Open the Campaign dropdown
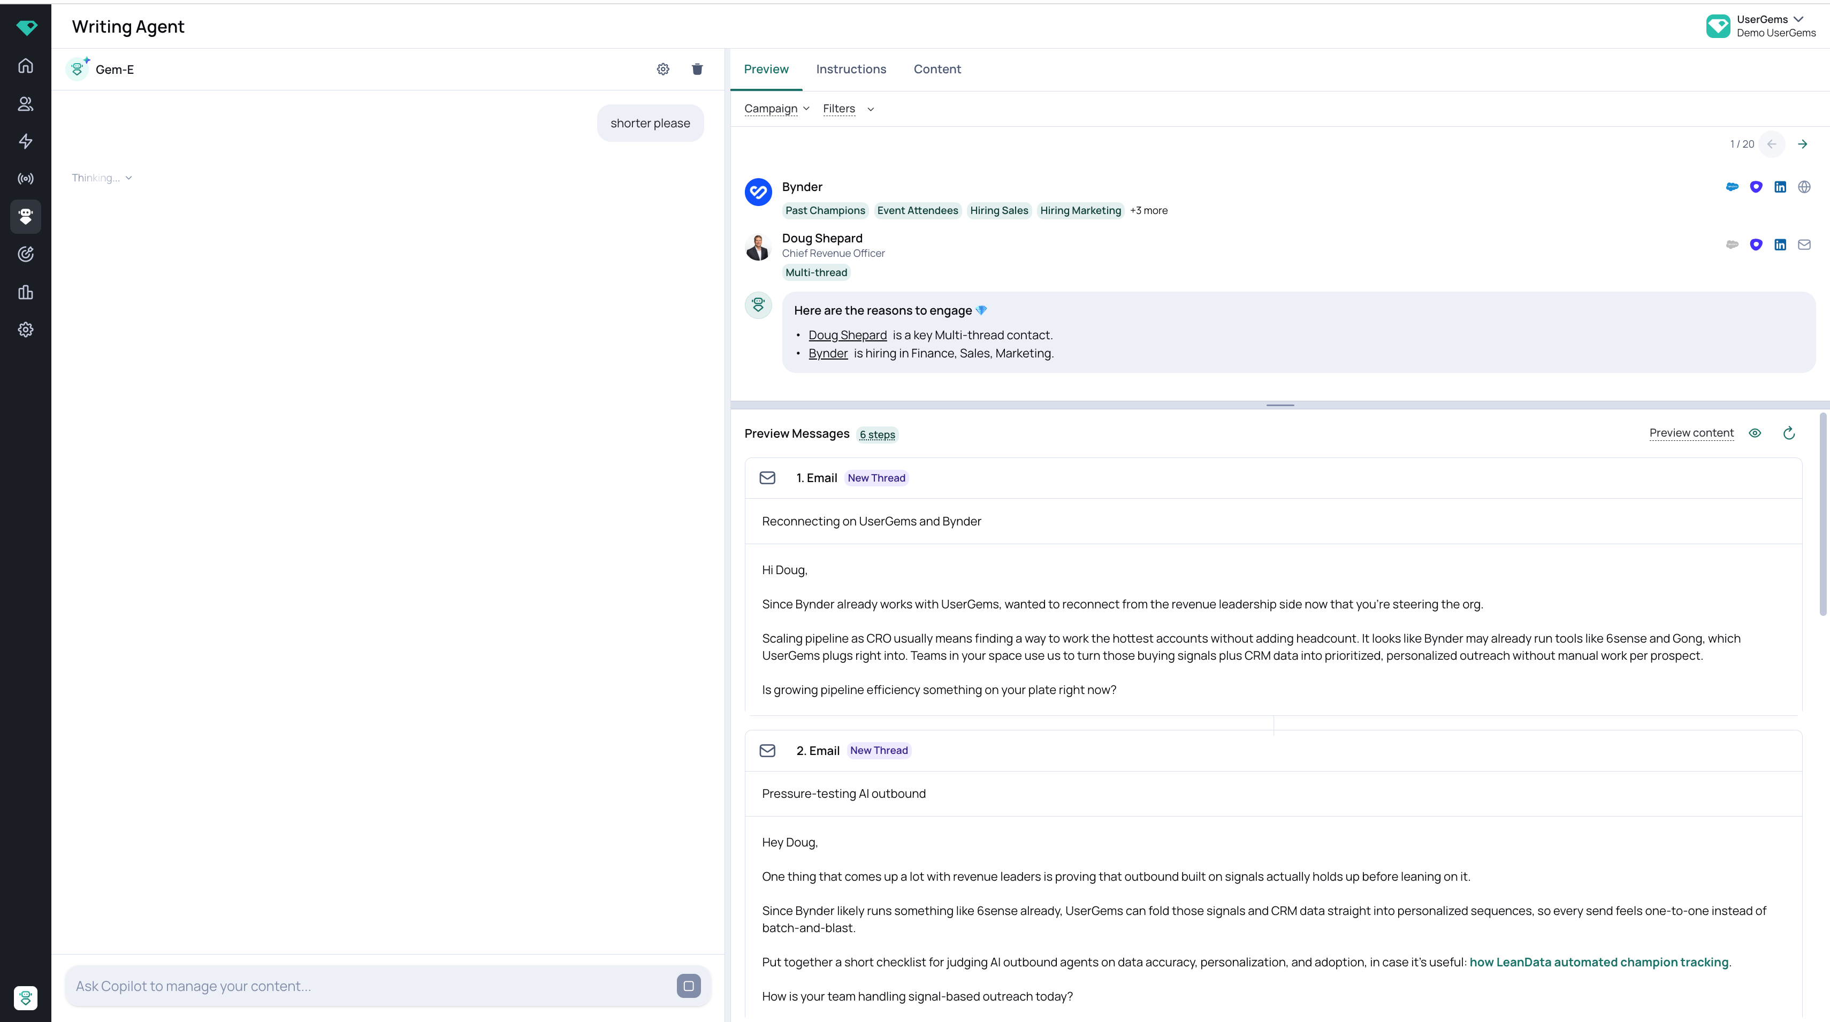Image resolution: width=1830 pixels, height=1022 pixels. [x=777, y=109]
